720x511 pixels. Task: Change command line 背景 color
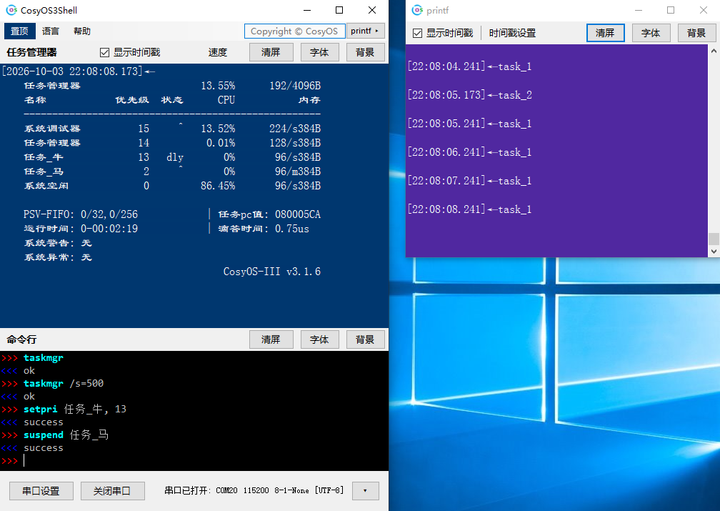tap(365, 339)
